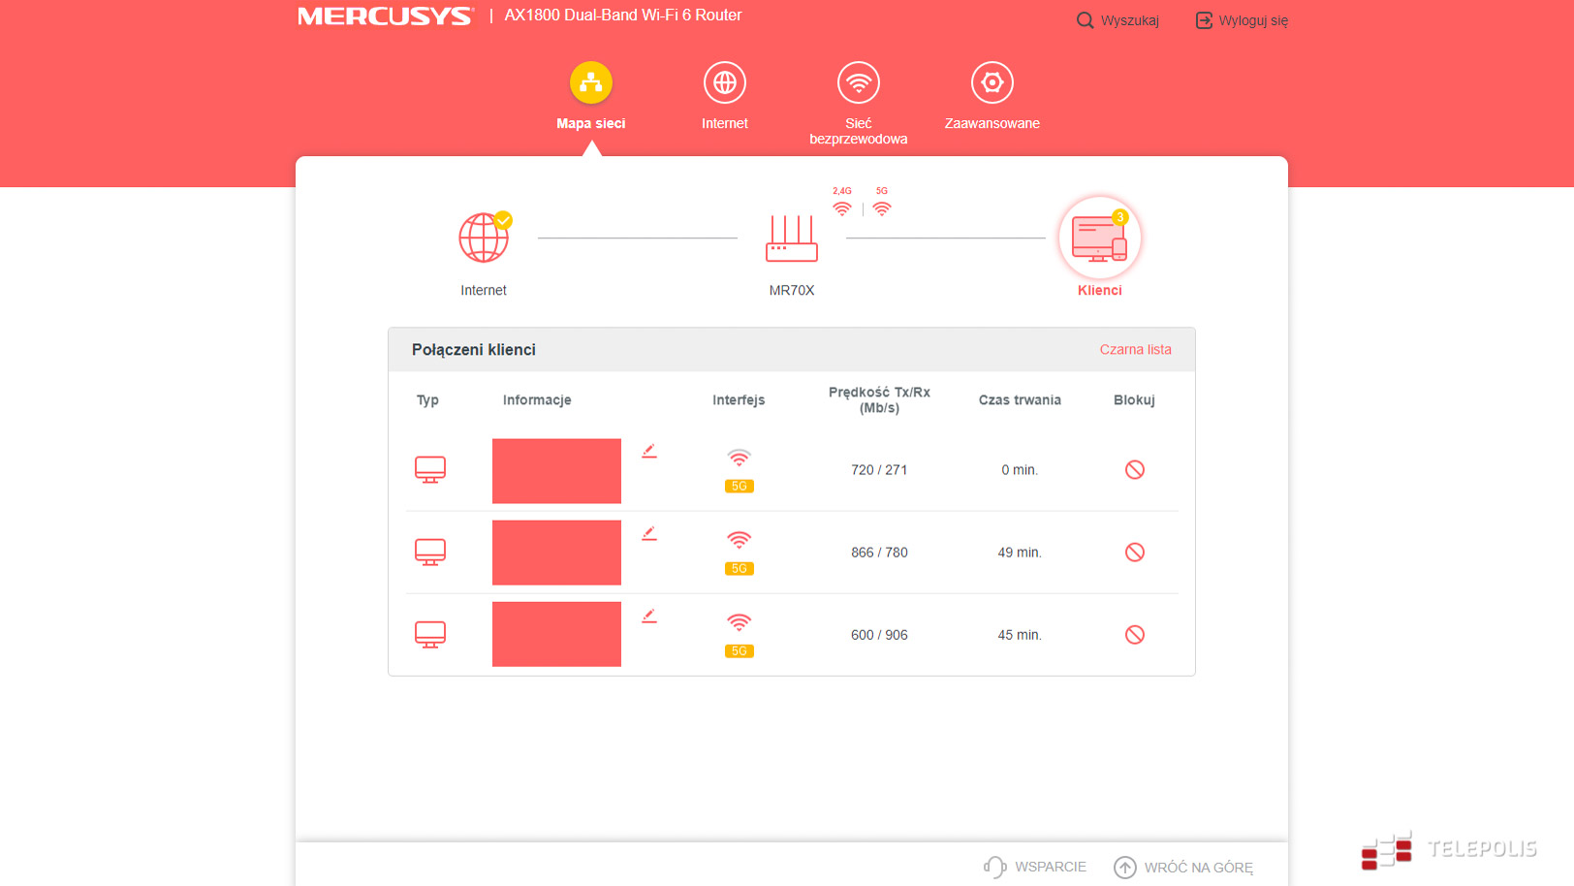Open the Czarna lista blacklist link
Image resolution: width=1574 pixels, height=886 pixels.
coord(1135,350)
